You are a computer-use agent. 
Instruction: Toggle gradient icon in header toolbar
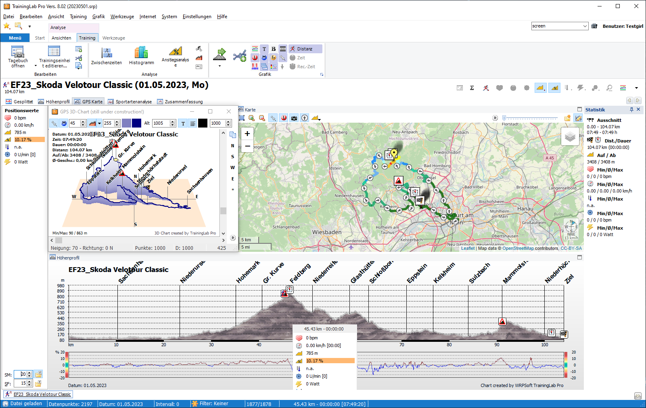click(x=555, y=88)
